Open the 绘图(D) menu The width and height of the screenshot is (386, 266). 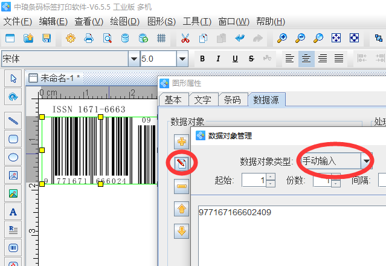[x=125, y=22]
